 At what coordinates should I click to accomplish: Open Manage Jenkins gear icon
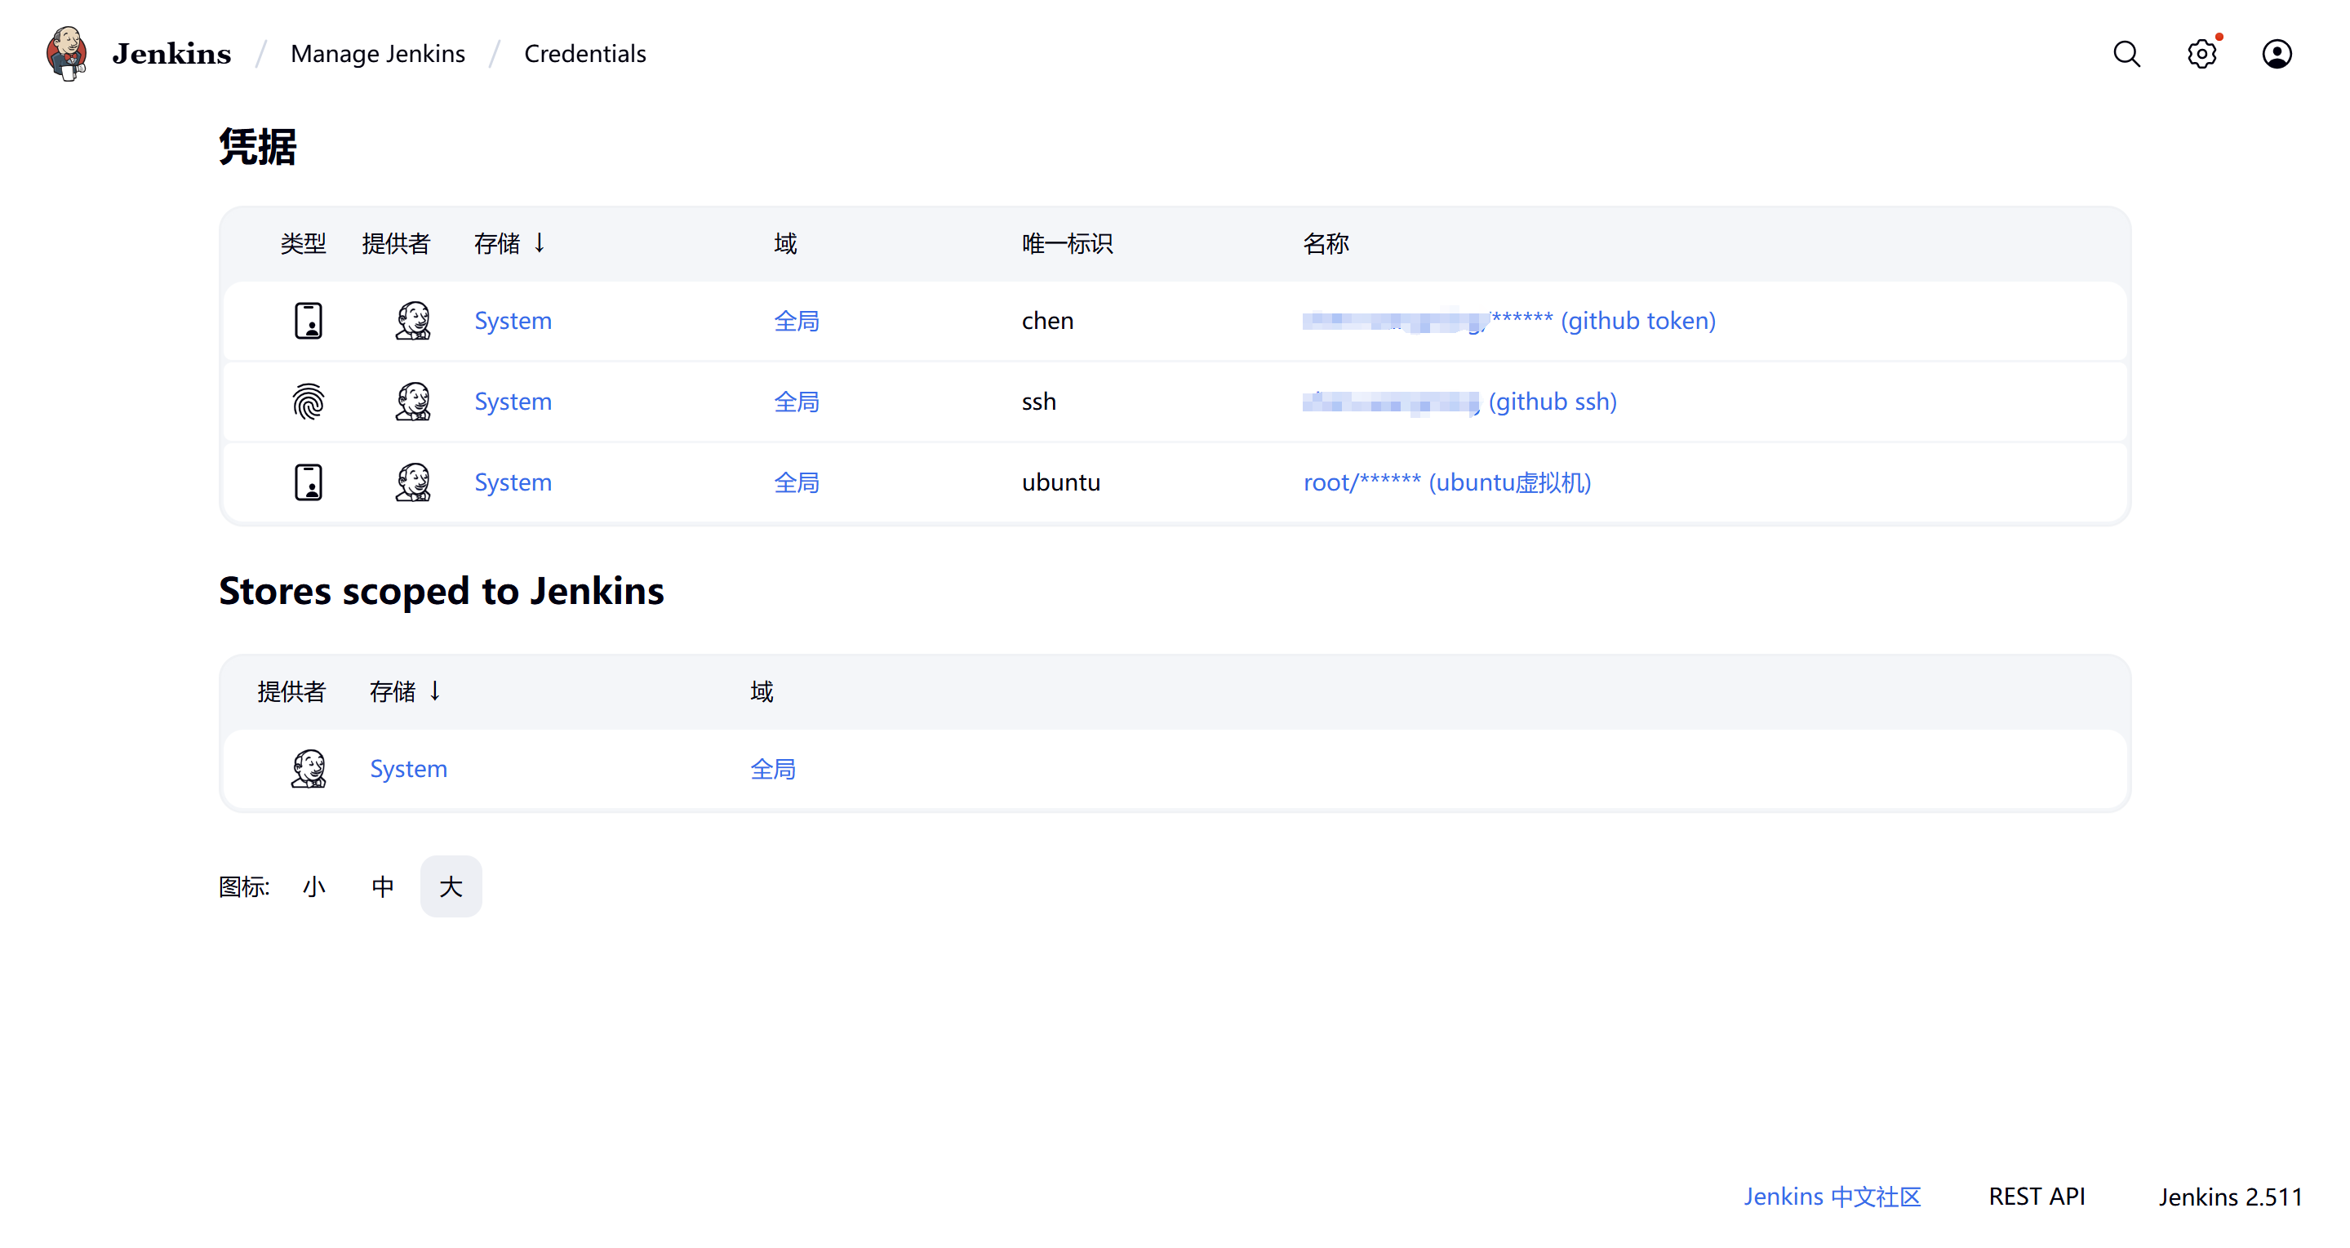2201,54
